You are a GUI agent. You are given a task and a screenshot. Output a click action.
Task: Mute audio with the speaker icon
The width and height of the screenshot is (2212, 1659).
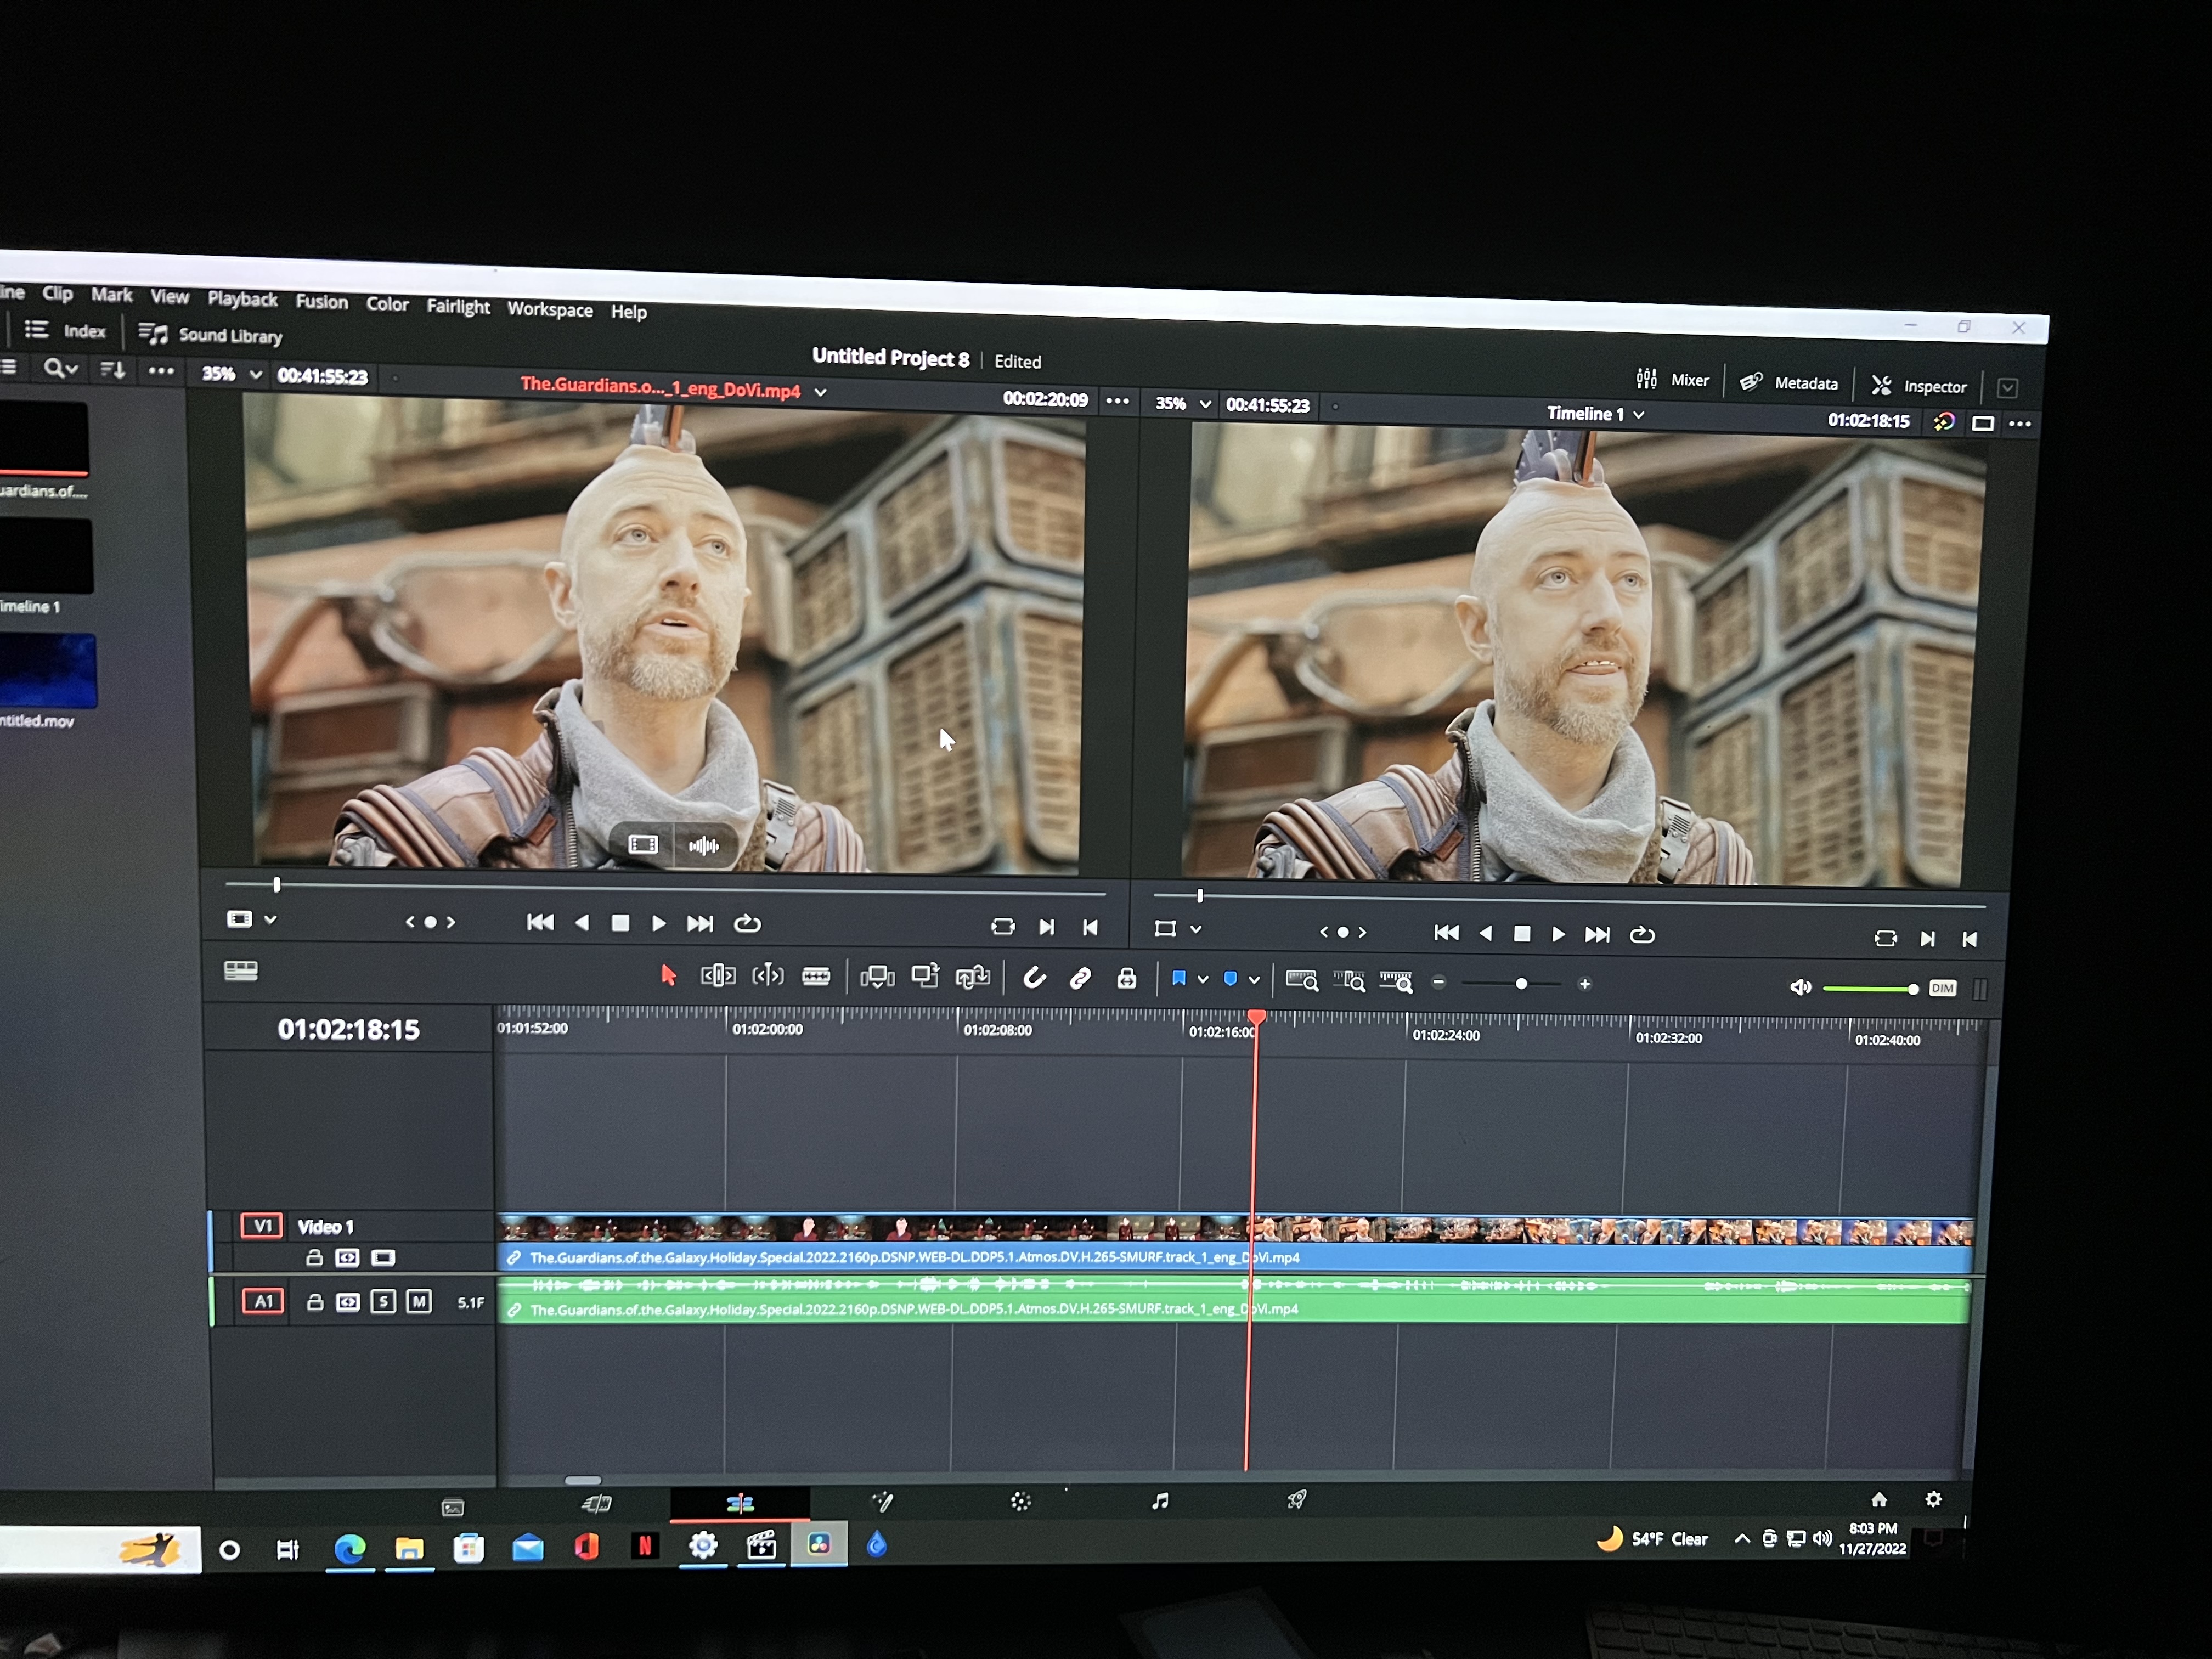pyautogui.click(x=1800, y=988)
